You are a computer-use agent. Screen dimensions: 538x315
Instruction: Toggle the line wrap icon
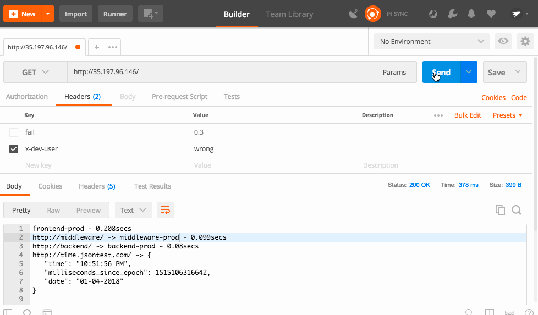click(x=166, y=210)
